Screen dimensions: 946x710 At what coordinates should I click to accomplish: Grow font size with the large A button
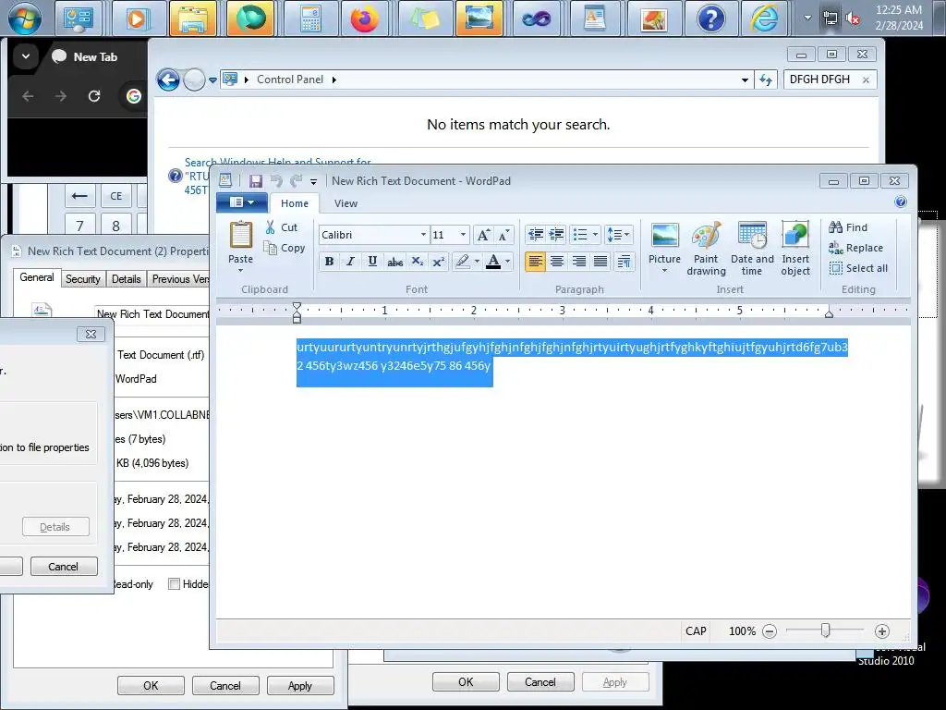point(483,235)
